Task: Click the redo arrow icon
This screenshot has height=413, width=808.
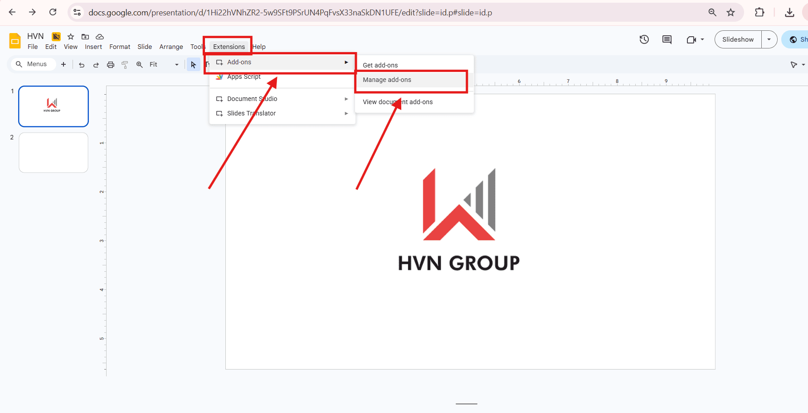Action: pos(96,65)
